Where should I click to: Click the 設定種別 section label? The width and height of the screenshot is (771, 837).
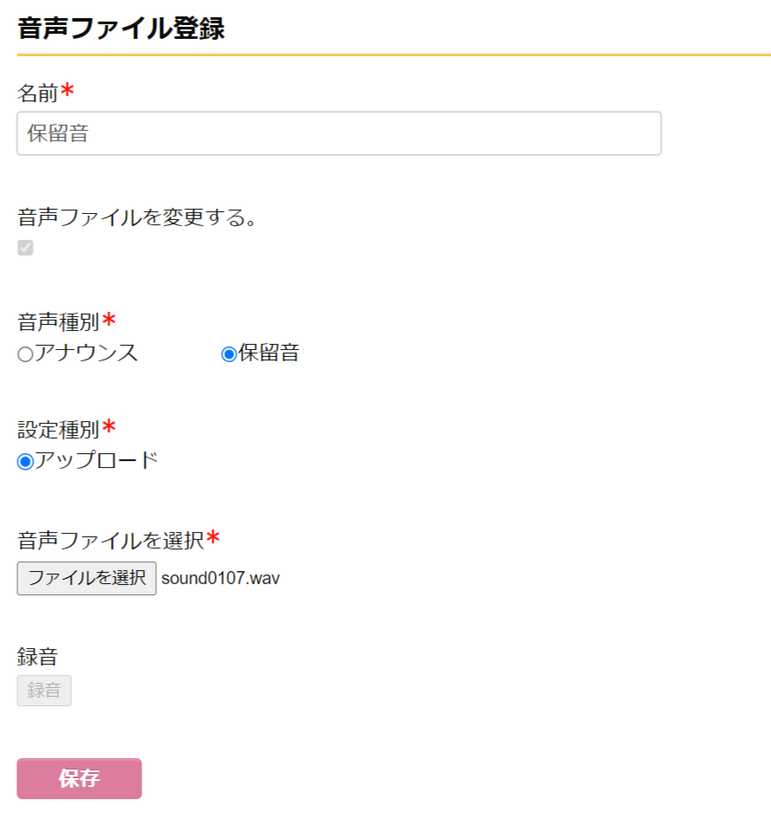pos(58,430)
